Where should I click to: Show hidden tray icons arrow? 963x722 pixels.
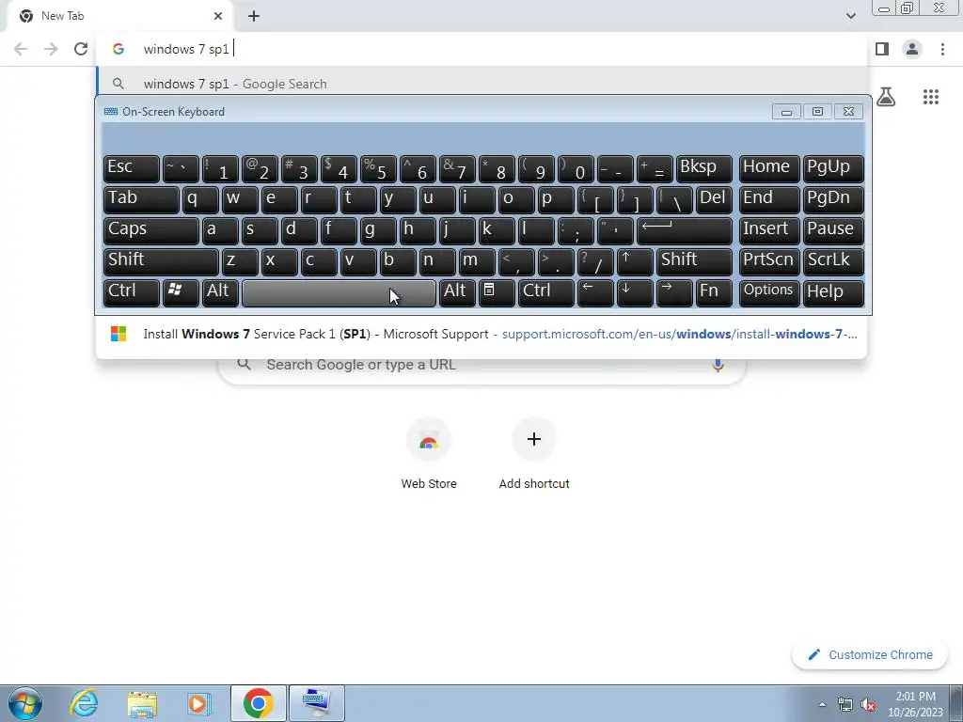pyautogui.click(x=822, y=704)
